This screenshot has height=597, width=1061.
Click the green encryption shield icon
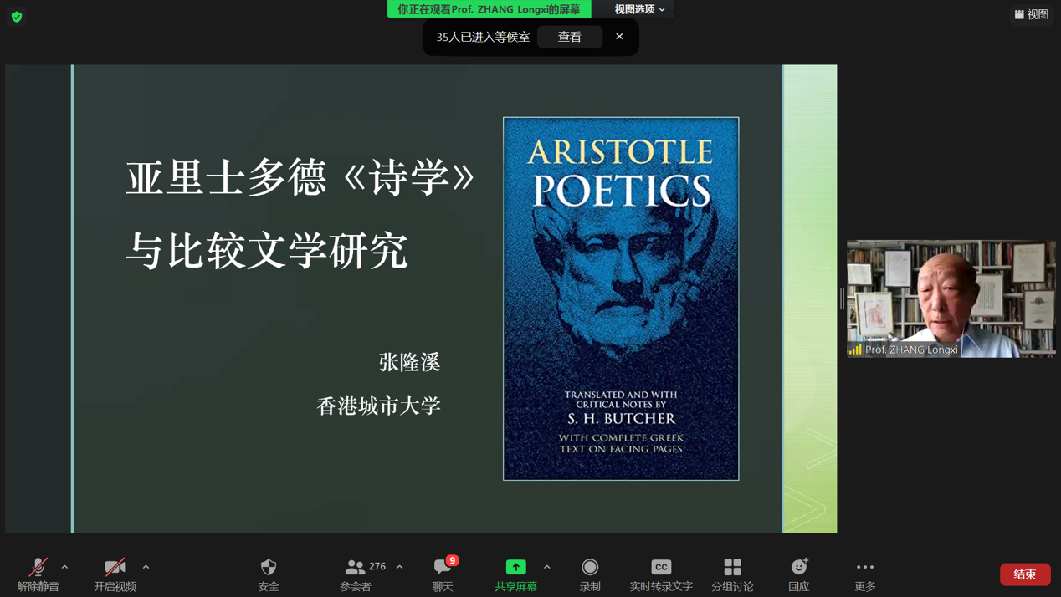17,17
